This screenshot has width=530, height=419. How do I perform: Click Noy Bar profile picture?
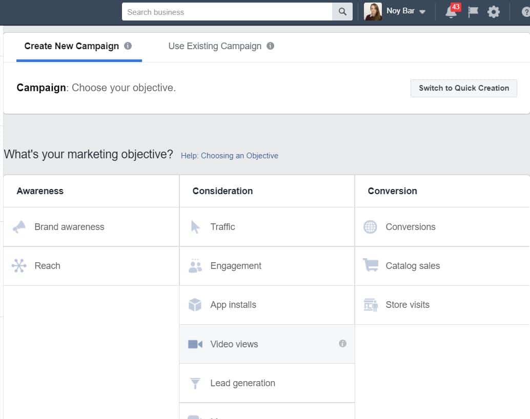(373, 11)
